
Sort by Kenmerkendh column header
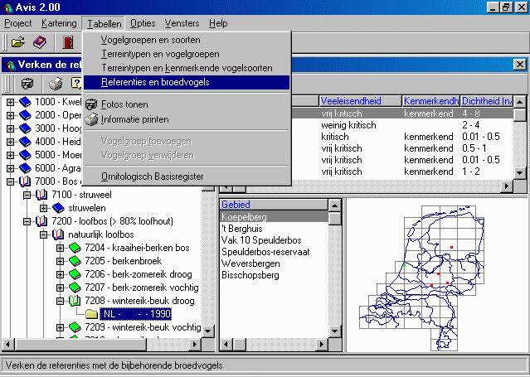click(x=431, y=101)
